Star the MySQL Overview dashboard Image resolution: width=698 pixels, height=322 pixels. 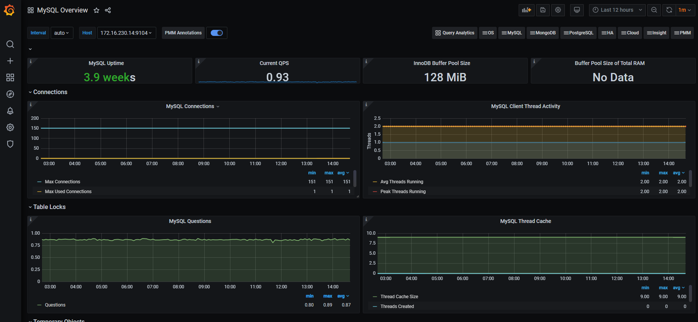(x=96, y=10)
